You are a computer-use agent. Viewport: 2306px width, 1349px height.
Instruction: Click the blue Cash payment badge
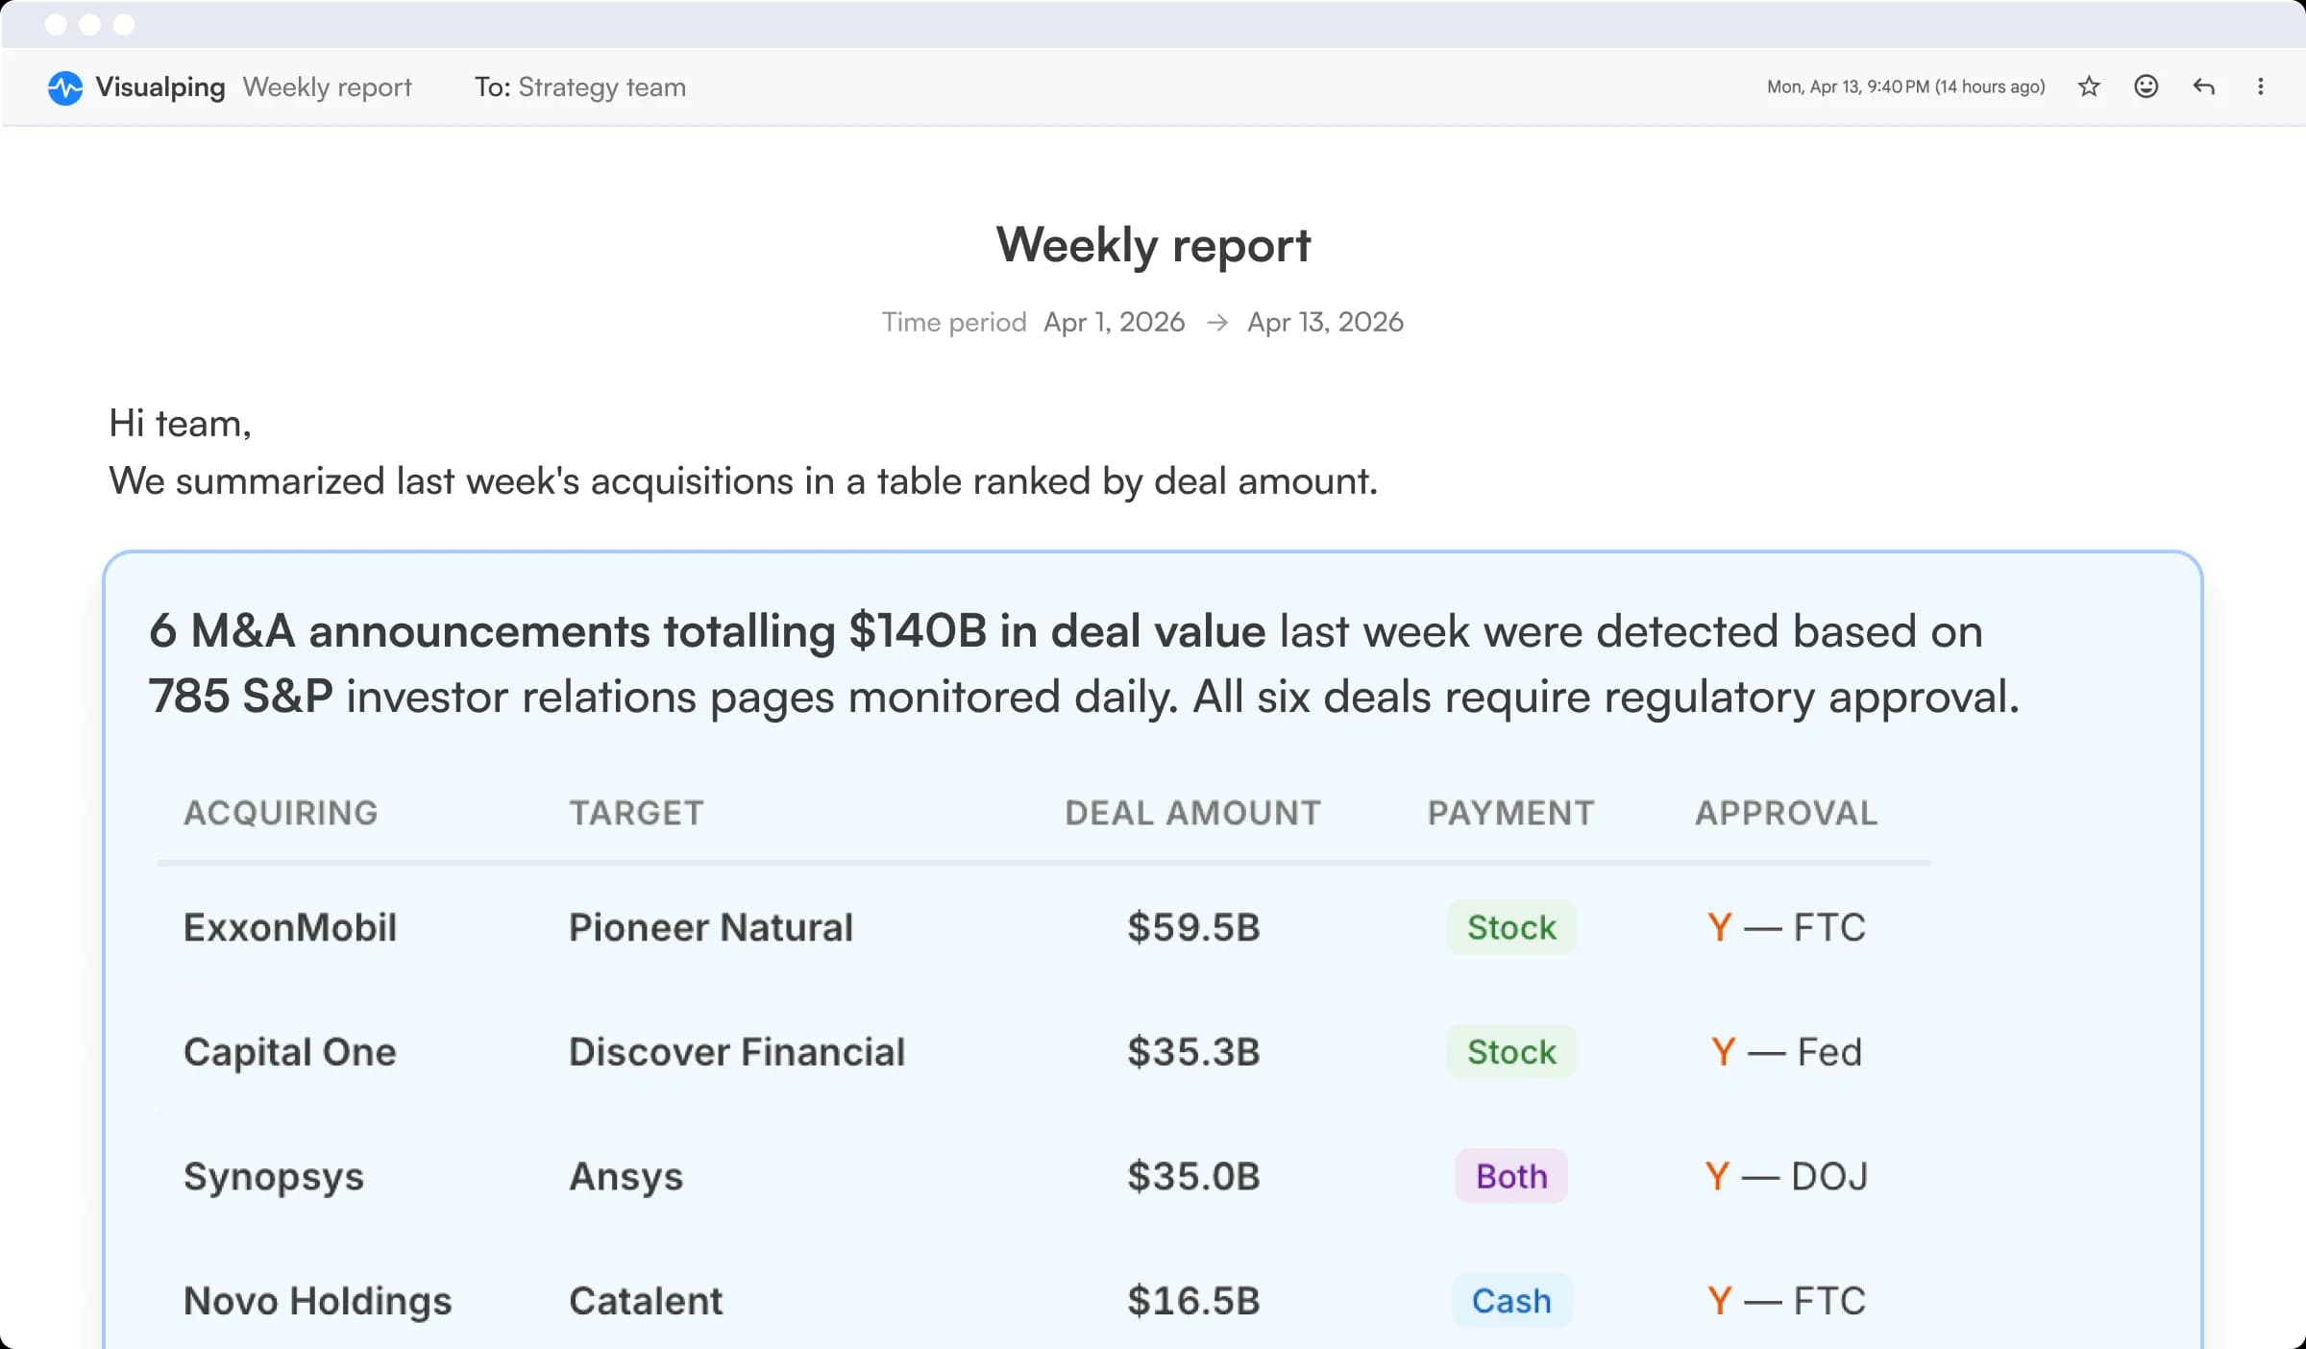[x=1511, y=1301]
